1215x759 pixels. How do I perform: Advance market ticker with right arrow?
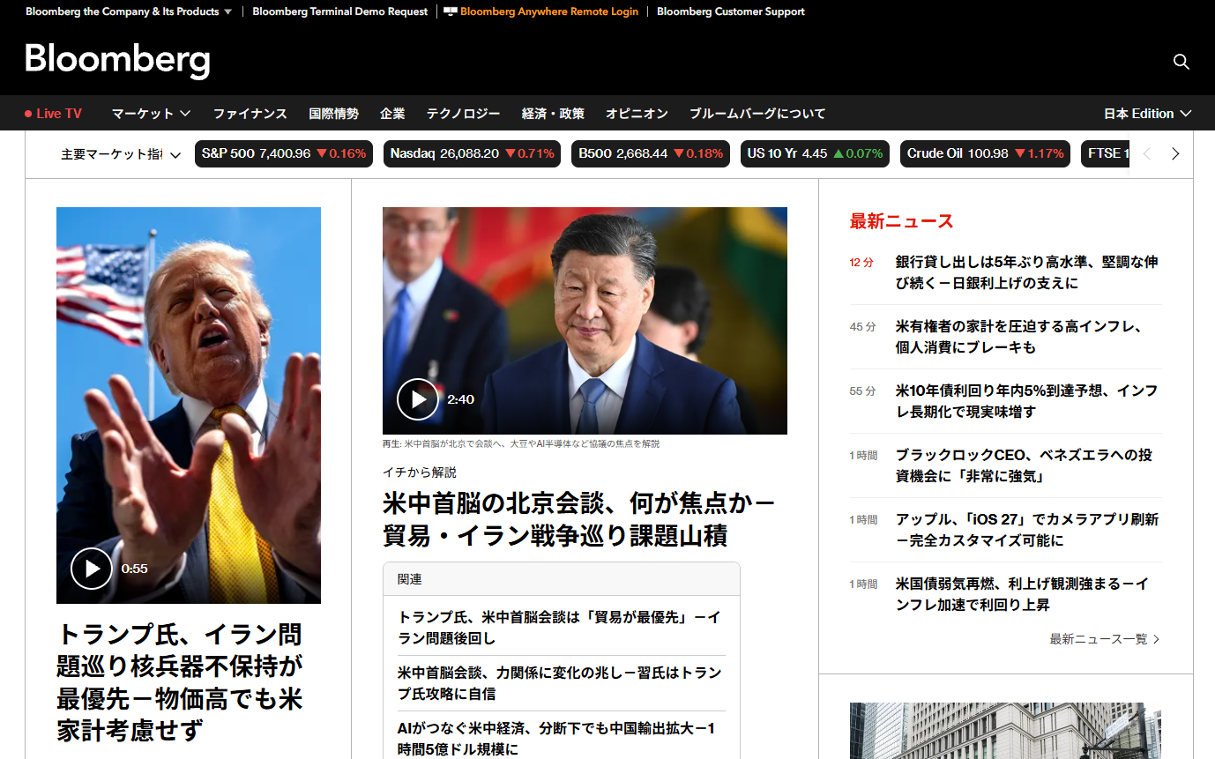pyautogui.click(x=1174, y=153)
